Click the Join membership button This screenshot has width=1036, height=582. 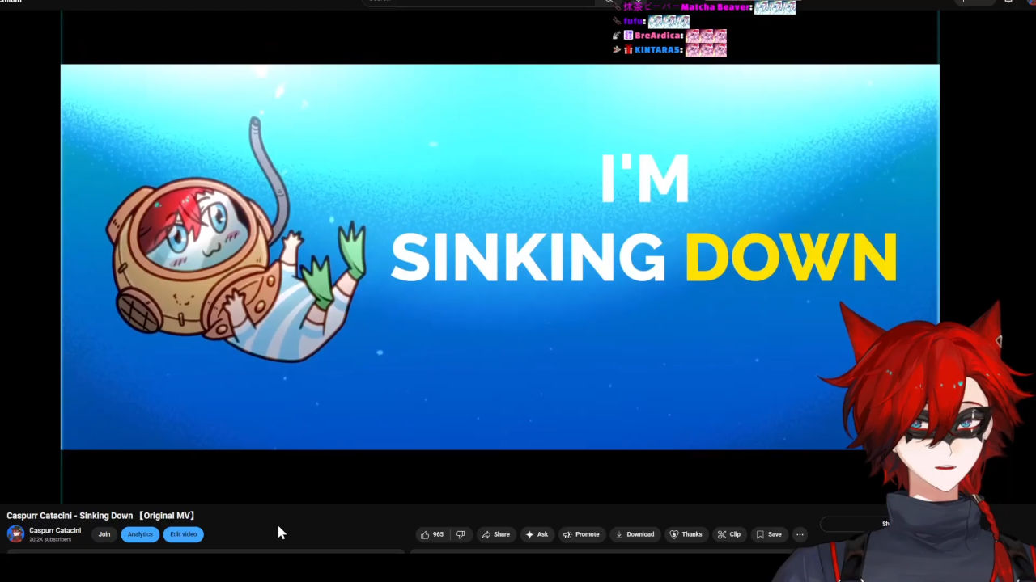(x=104, y=534)
